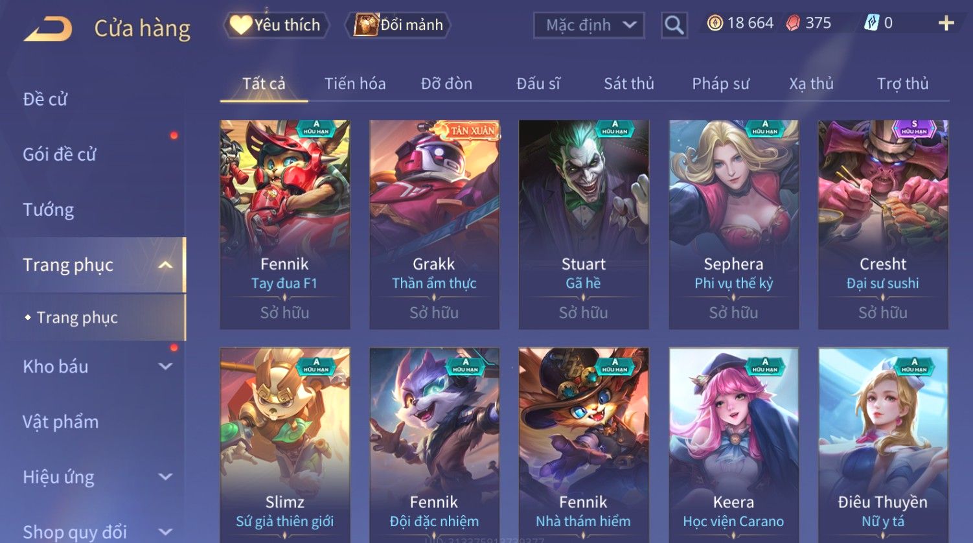Screen dimensions: 973x543
Task: Select the Tiến hóa tab
Action: click(x=355, y=84)
